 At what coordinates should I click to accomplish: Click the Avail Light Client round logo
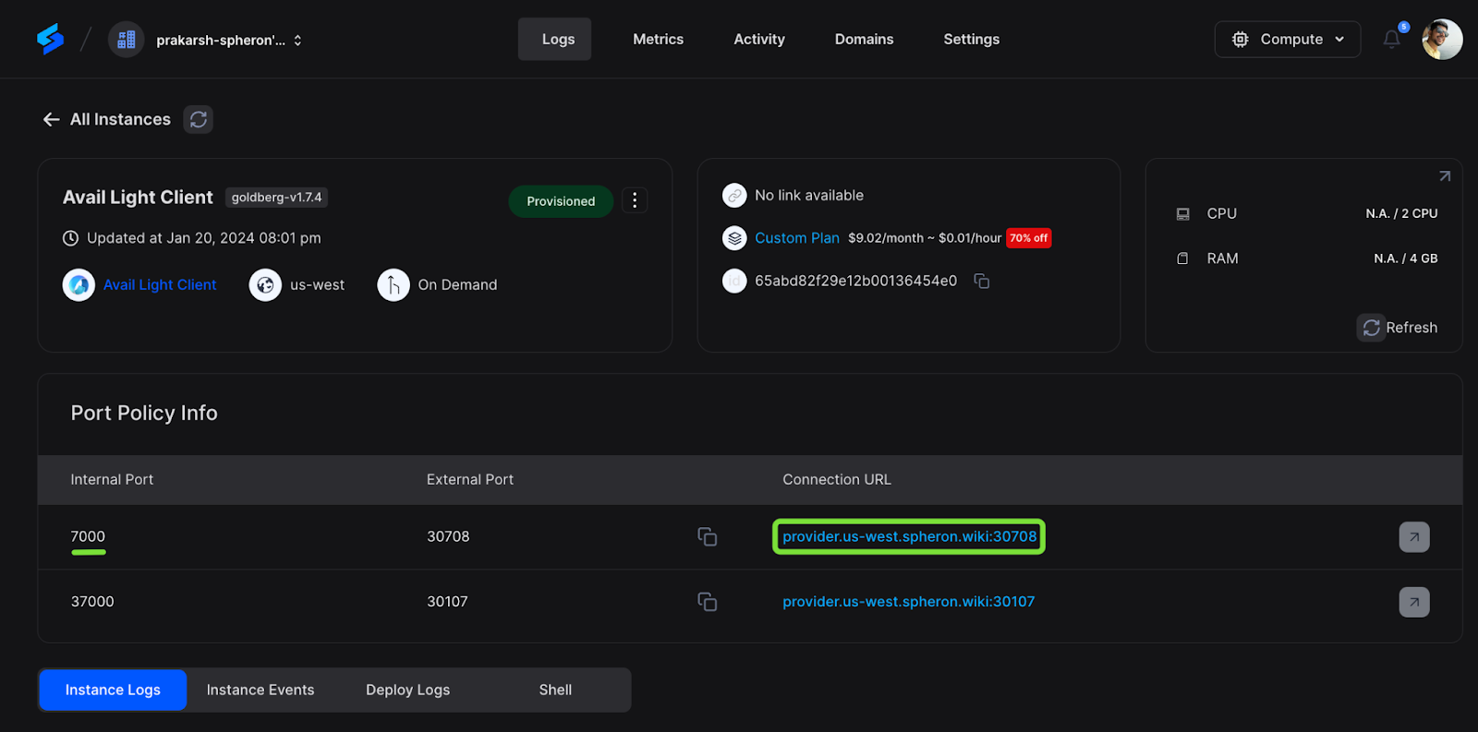(x=79, y=284)
